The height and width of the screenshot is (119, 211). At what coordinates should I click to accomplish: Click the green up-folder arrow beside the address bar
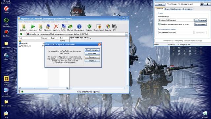21,34
